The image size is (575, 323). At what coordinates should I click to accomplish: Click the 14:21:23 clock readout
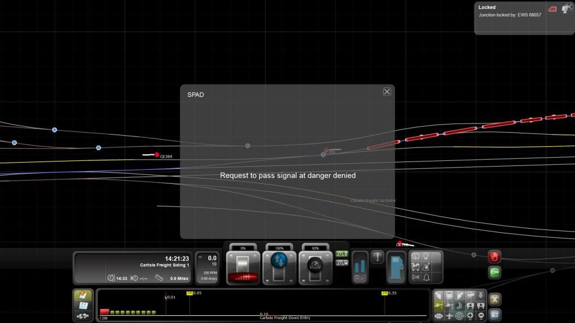177,259
